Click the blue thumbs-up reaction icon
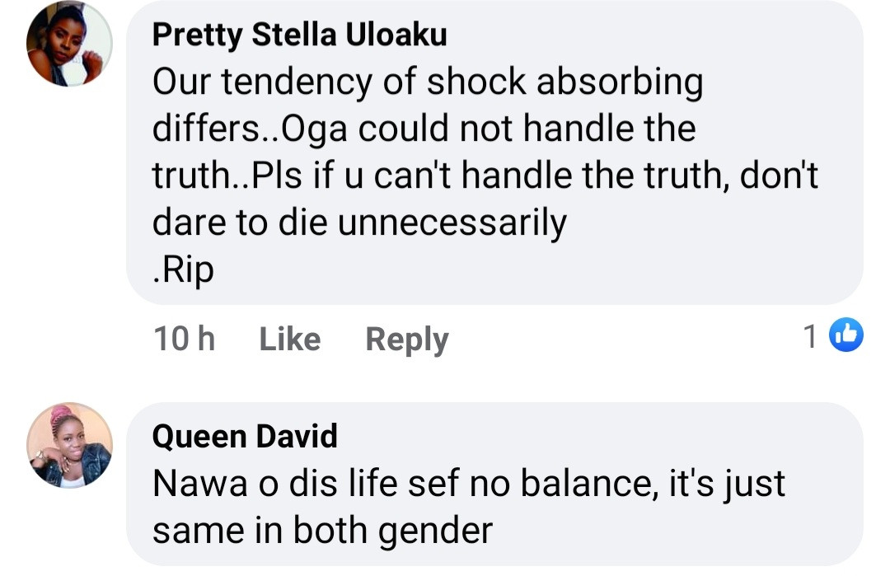 click(x=845, y=335)
